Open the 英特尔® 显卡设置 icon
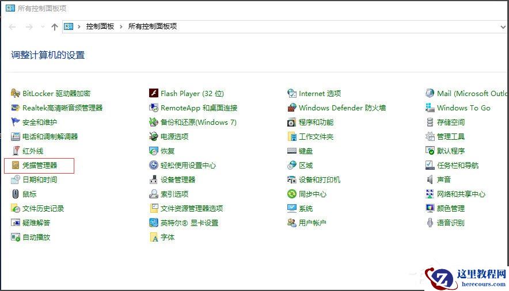 [x=154, y=223]
